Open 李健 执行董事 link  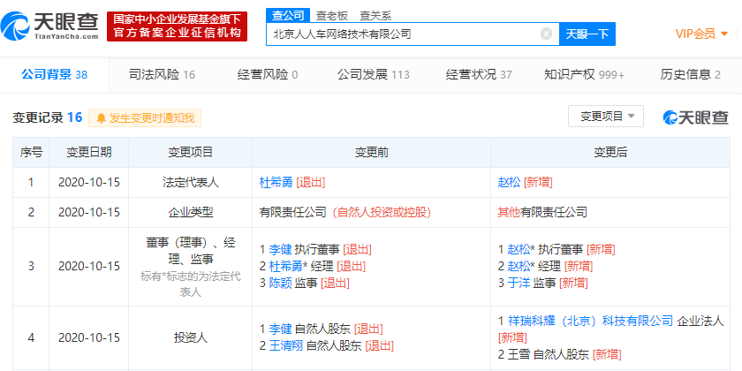[x=280, y=249]
